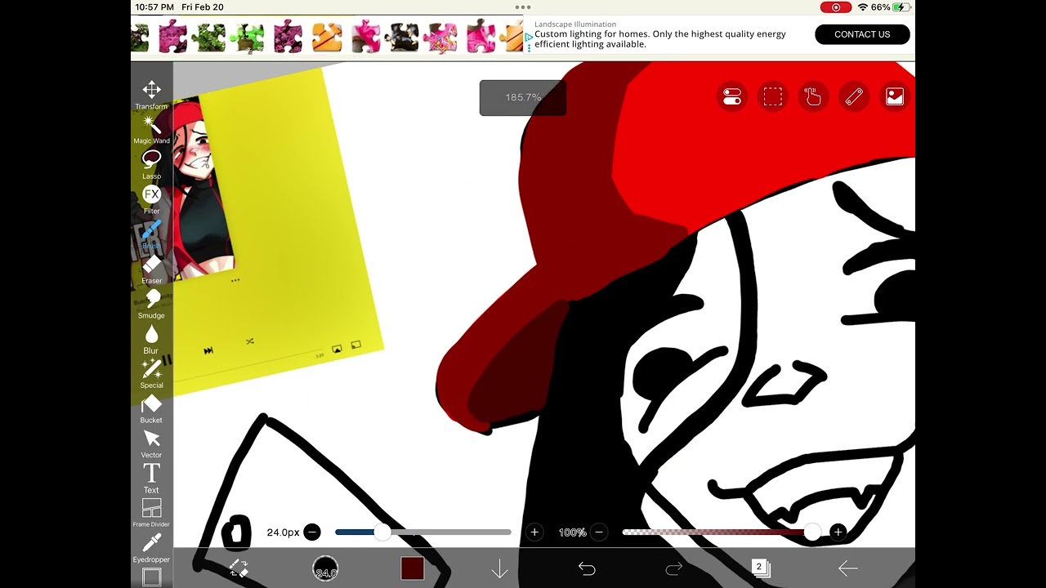Select the Text tool
Image resolution: width=1046 pixels, height=588 pixels.
point(151,479)
